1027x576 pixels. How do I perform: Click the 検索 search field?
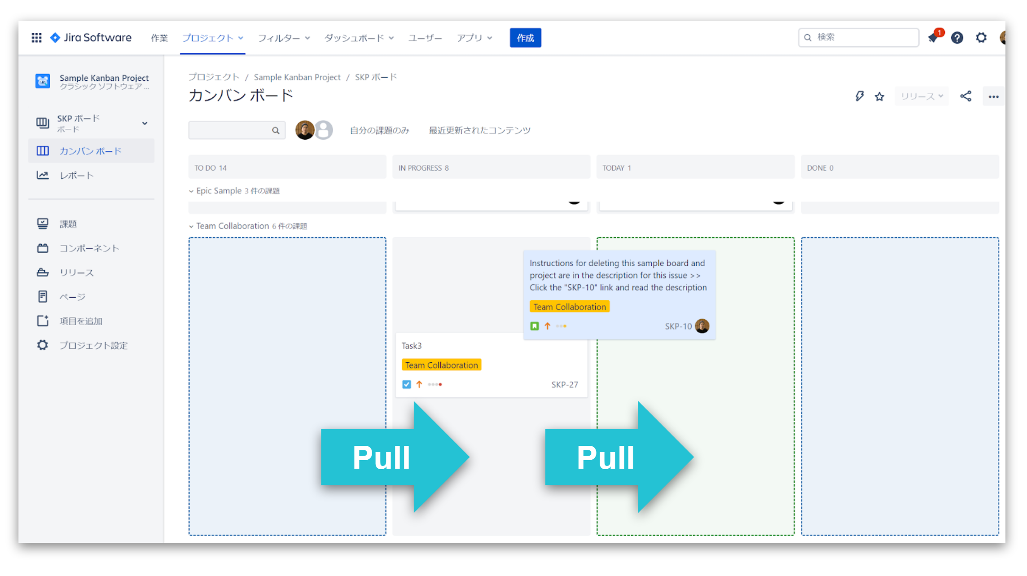(858, 37)
